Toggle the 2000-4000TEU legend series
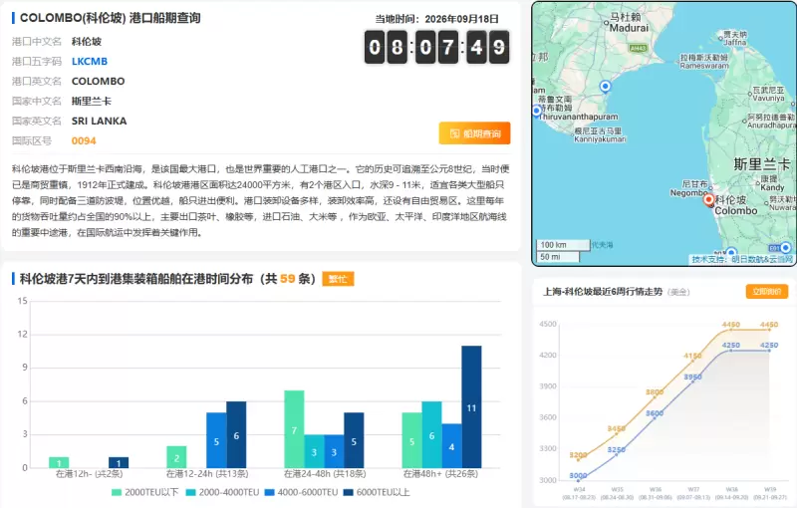This screenshot has width=797, height=508. click(x=222, y=492)
